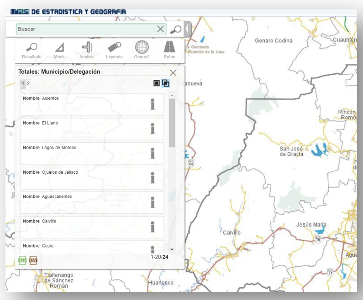
Task: Open the Ruteo routing tool
Action: (x=169, y=50)
